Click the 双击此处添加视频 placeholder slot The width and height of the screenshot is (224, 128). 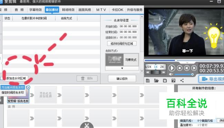click(x=45, y=95)
